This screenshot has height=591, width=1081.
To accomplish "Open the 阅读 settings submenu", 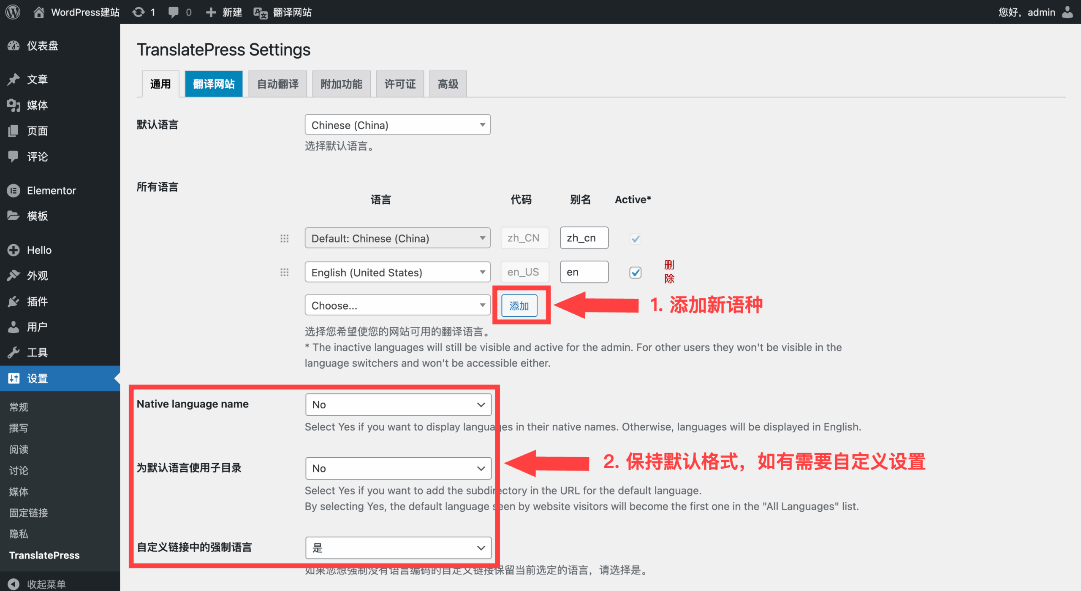I will click(x=19, y=449).
